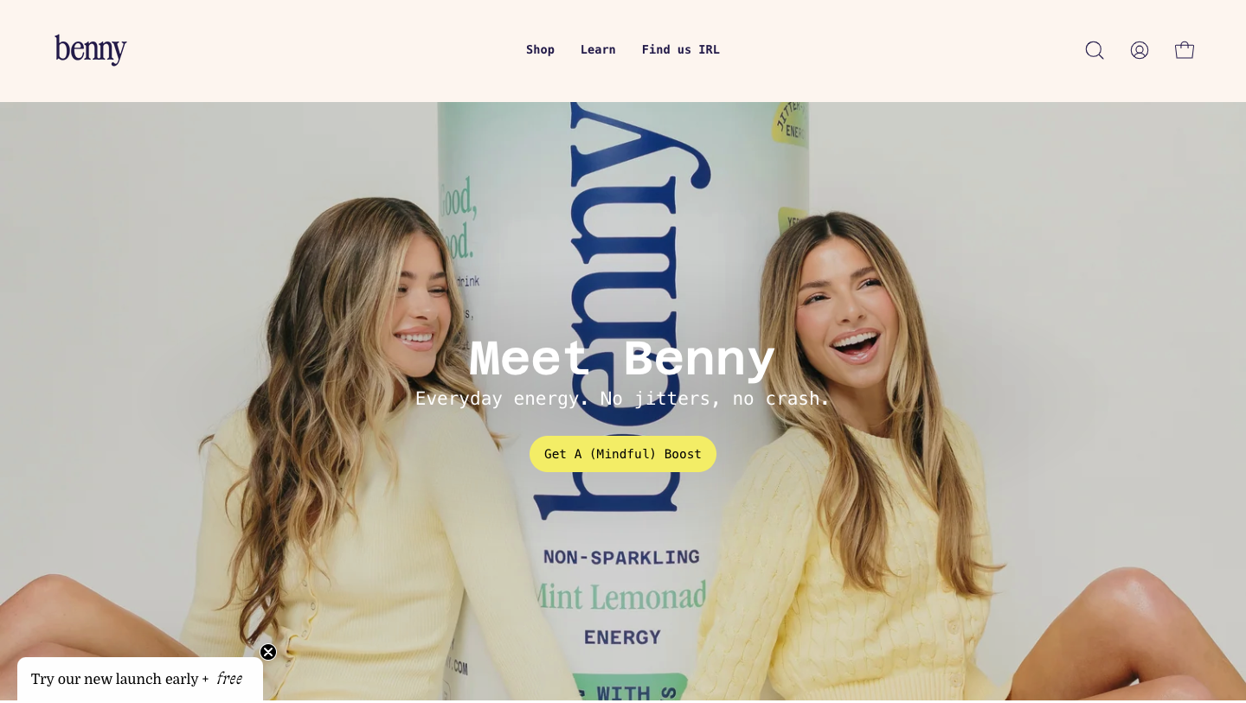The height and width of the screenshot is (703, 1246).
Task: Open the Learn menu
Action: click(x=598, y=50)
